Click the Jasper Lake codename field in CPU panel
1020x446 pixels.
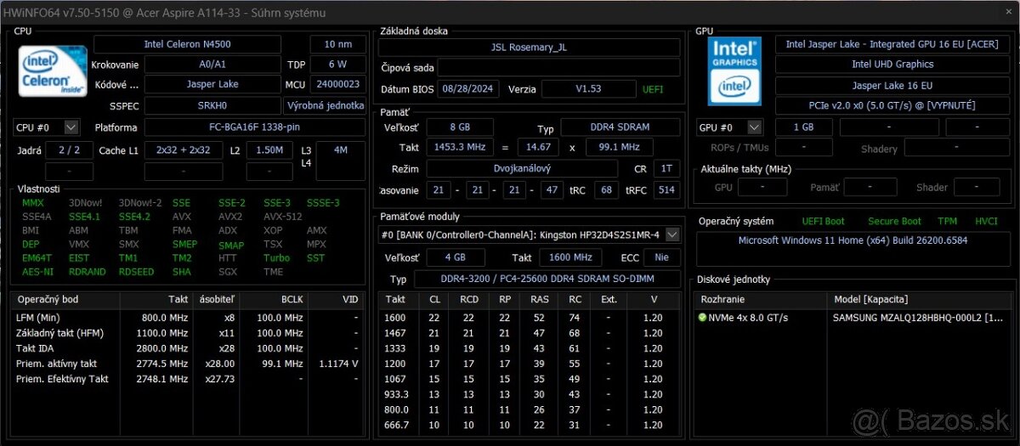pyautogui.click(x=212, y=85)
